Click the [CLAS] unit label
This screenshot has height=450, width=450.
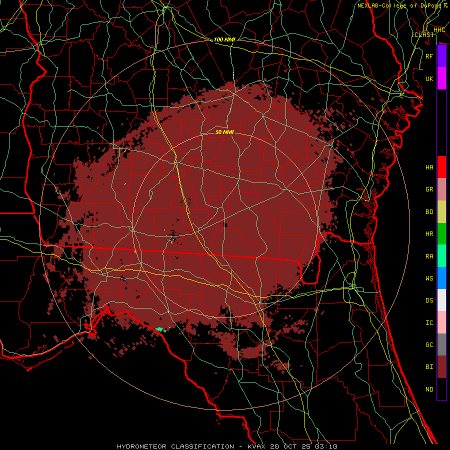coord(422,34)
